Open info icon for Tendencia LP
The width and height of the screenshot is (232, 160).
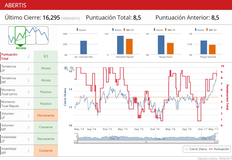[28, 69]
